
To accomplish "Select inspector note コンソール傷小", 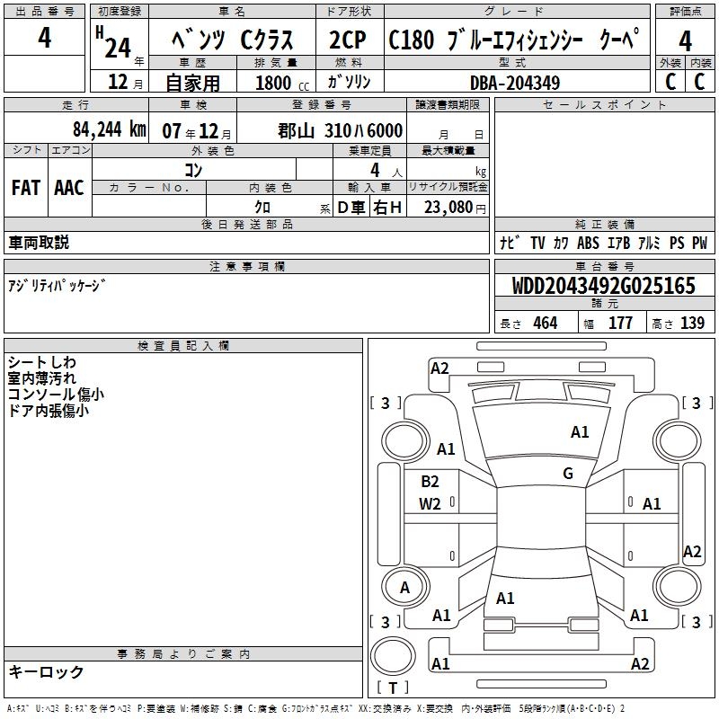I will tap(56, 395).
